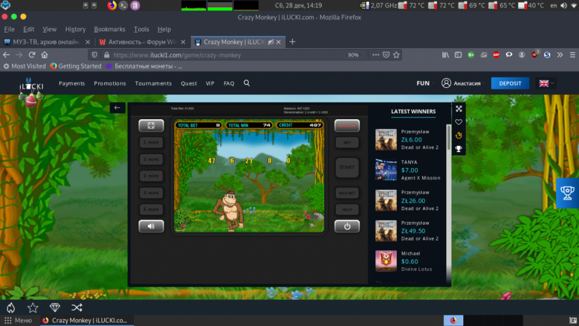Open the site search magnifier icon

click(247, 83)
